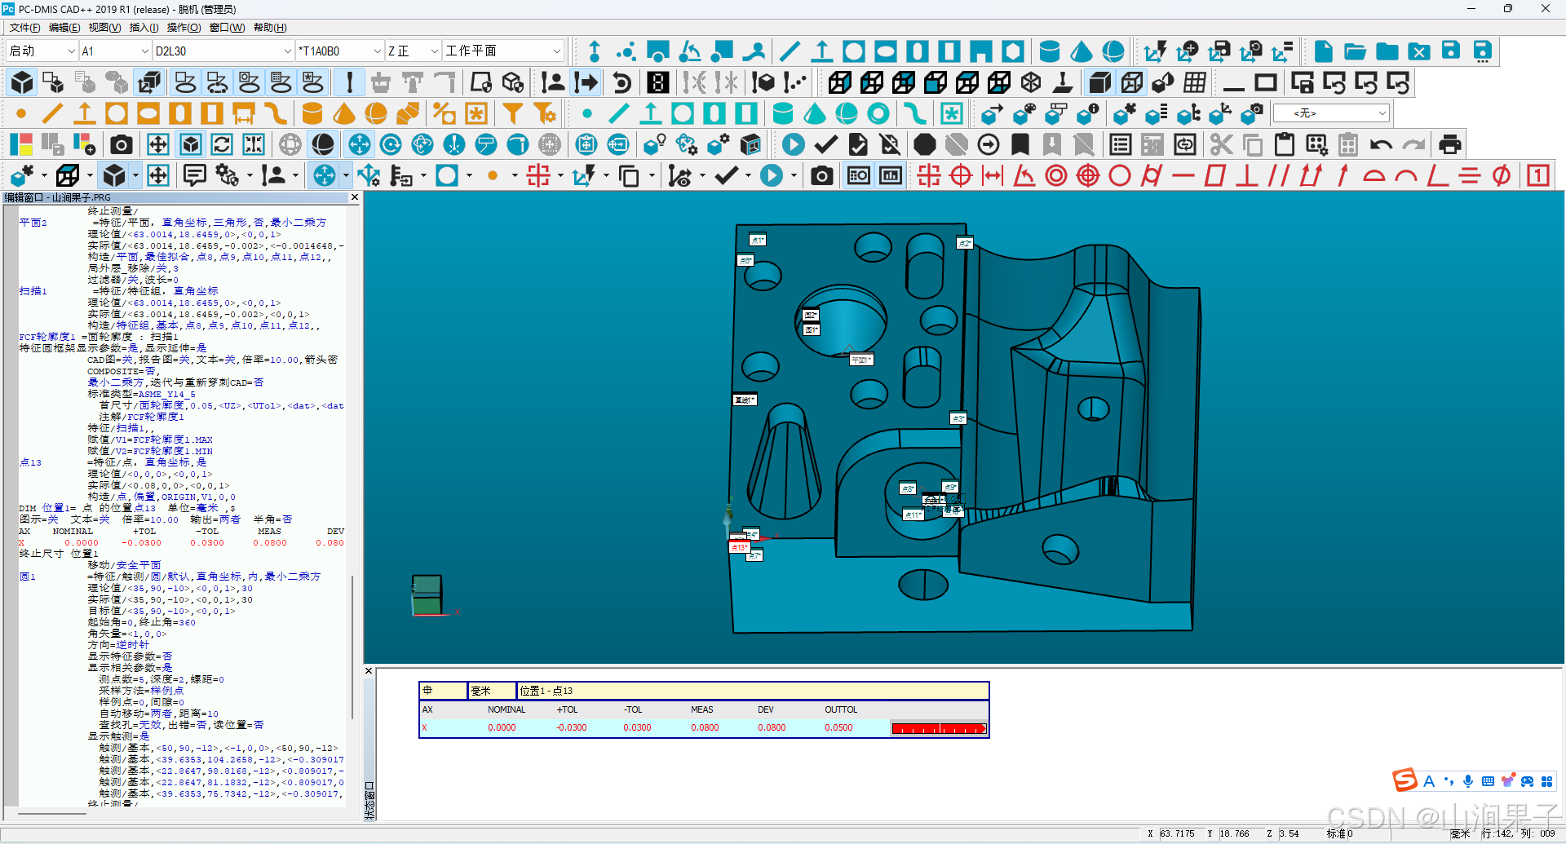Image resolution: width=1566 pixels, height=844 pixels.
Task: Click the Bookmark icon
Action: [1020, 145]
